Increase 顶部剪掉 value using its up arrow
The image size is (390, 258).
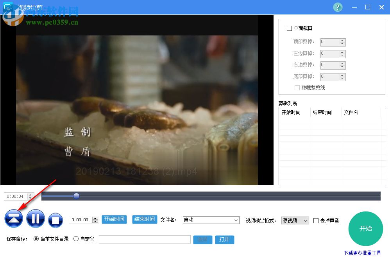342,40
